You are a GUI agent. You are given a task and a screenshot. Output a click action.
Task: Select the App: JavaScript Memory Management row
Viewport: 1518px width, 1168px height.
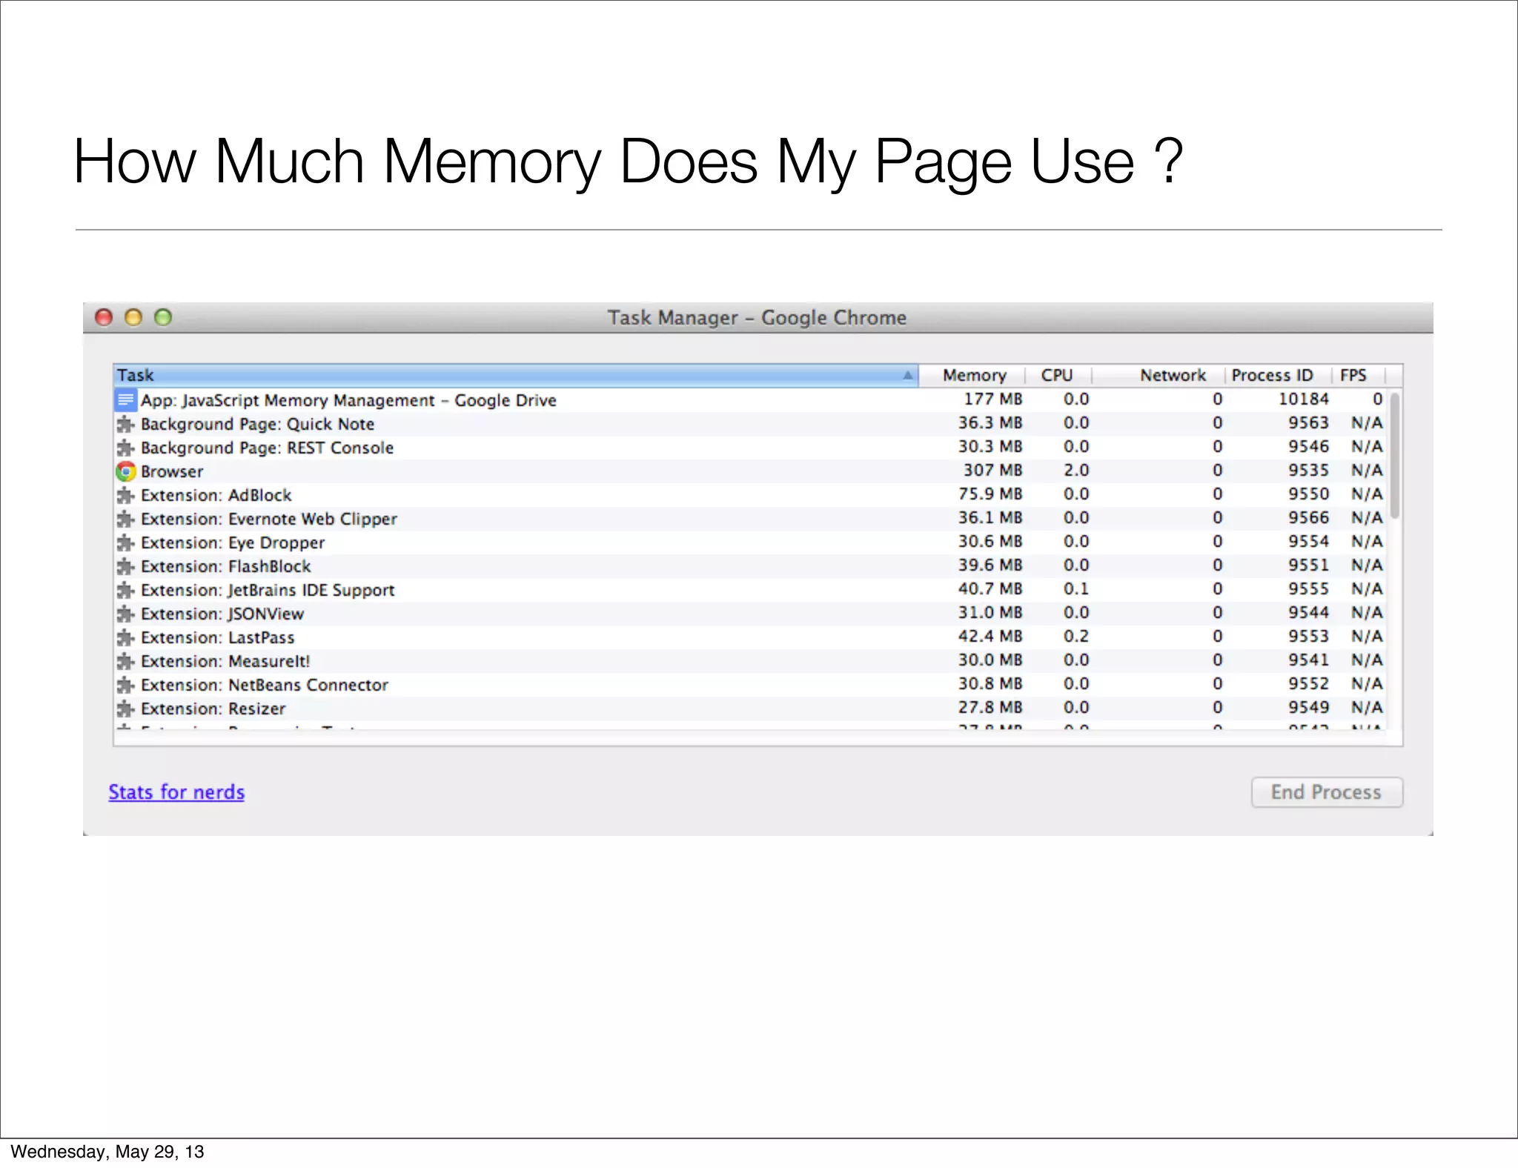click(x=750, y=400)
